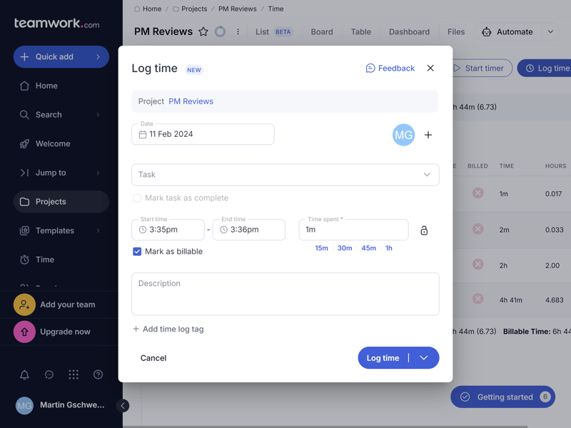Click Cancel in Log time dialog
This screenshot has width=571, height=428.
pos(153,358)
